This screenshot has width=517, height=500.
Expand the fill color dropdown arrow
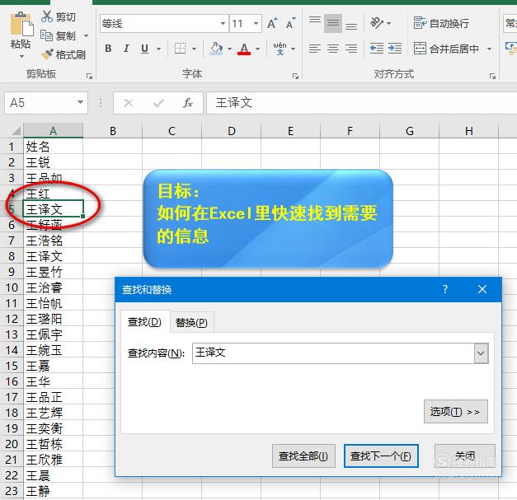click(230, 49)
